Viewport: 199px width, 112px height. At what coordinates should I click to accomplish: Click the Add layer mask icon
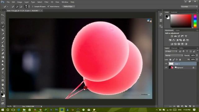pos(178,106)
